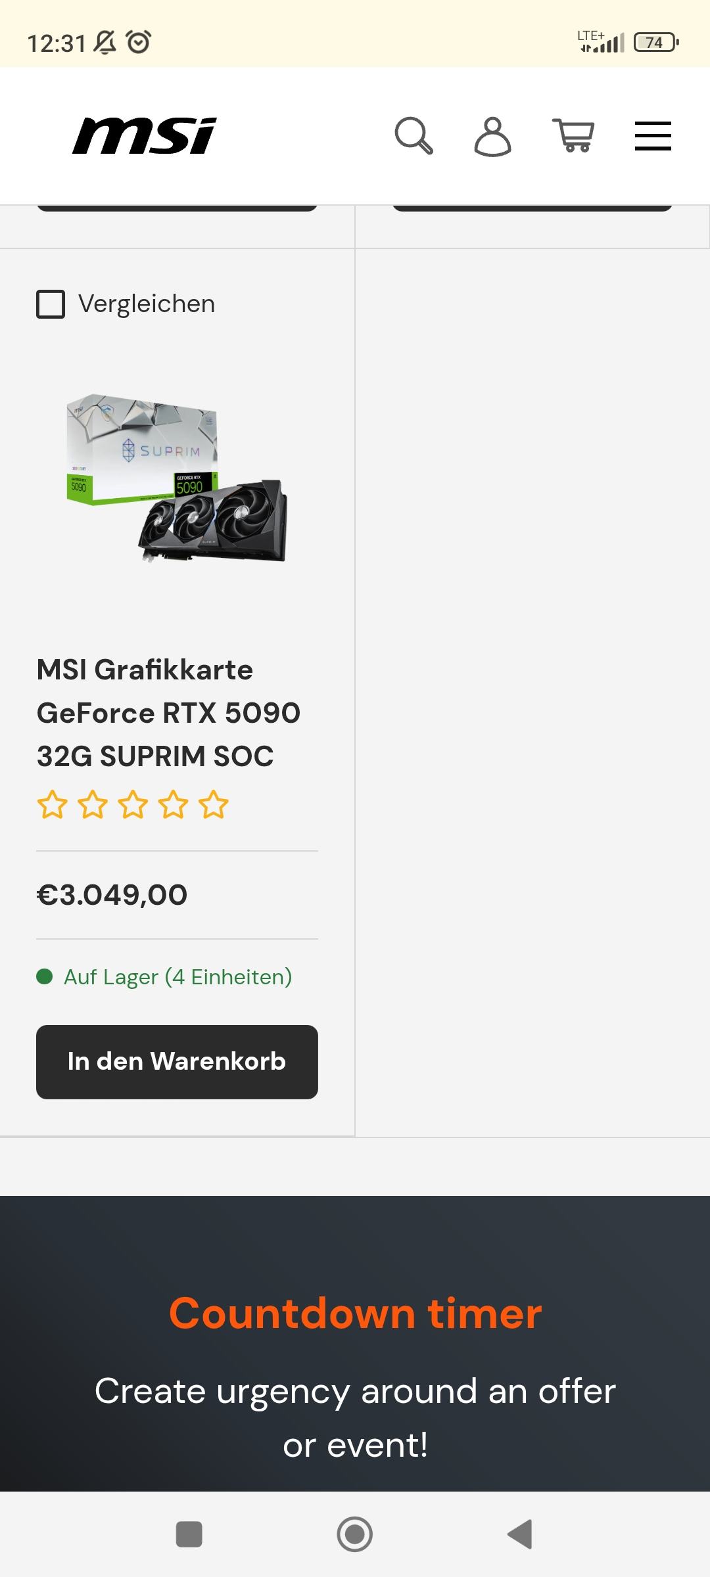The width and height of the screenshot is (710, 1577).
Task: Tap the alarm clock status icon
Action: (x=139, y=43)
